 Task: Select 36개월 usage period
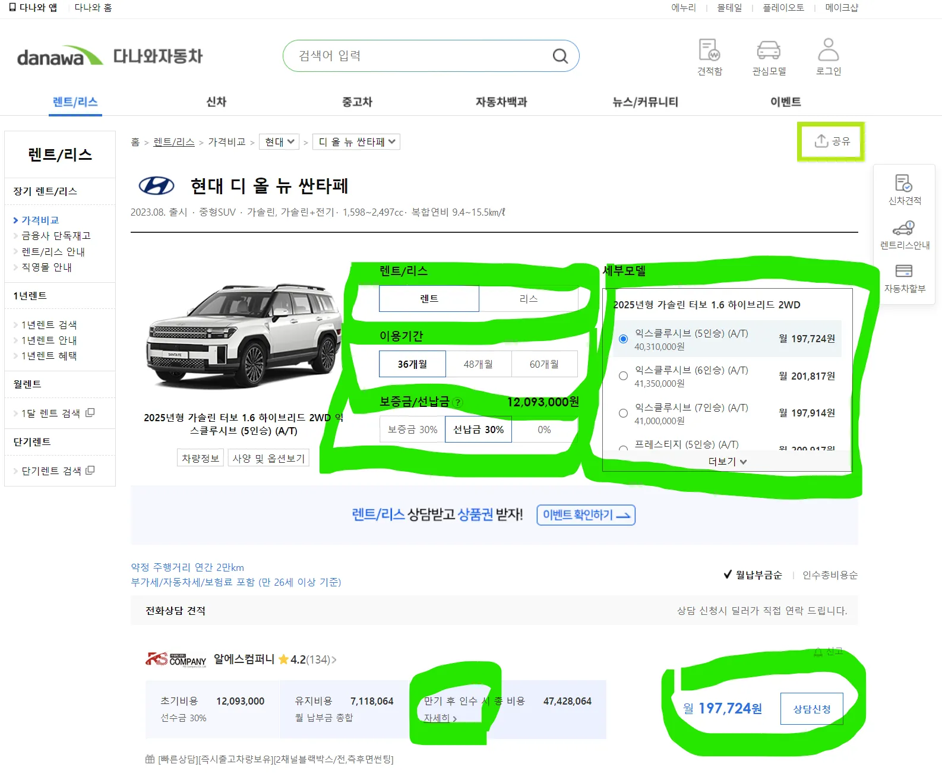412,364
